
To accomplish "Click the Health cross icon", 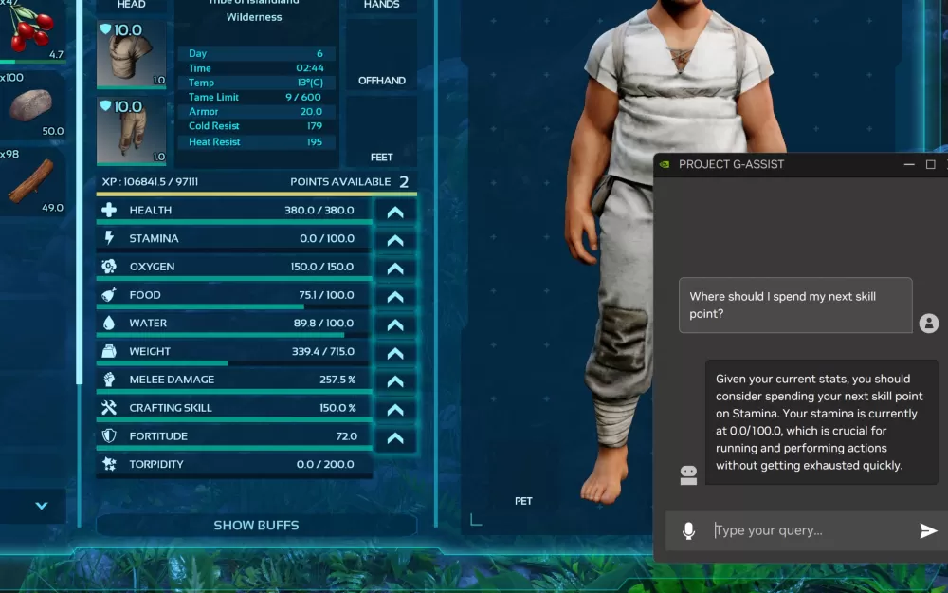I will [109, 210].
